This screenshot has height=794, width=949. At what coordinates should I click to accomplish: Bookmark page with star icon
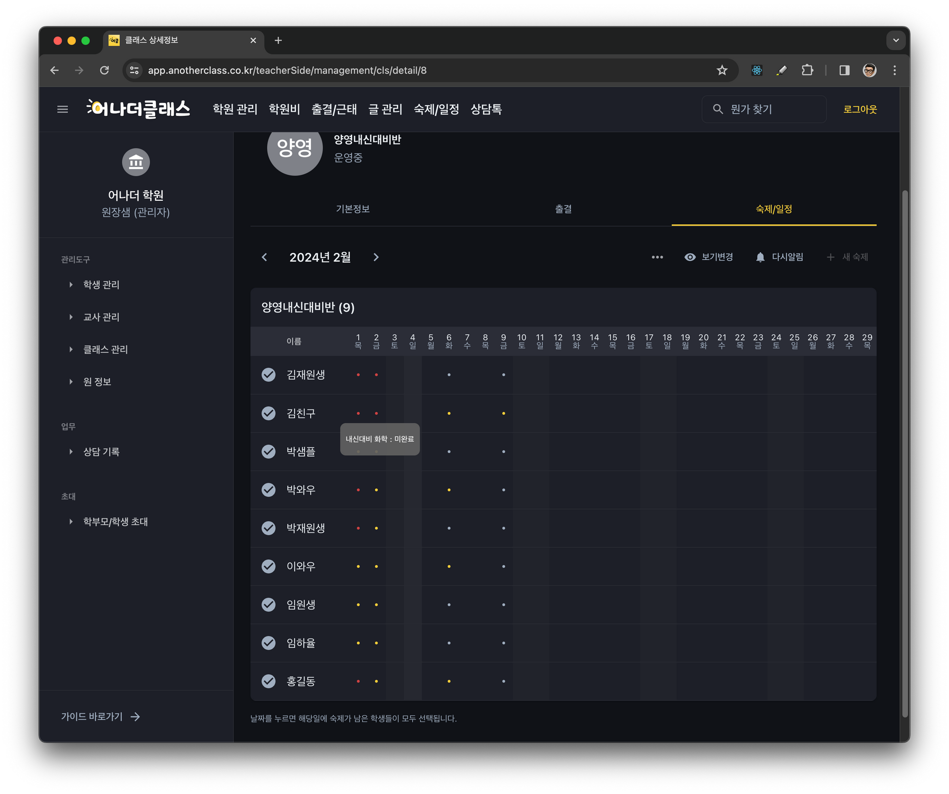[722, 70]
